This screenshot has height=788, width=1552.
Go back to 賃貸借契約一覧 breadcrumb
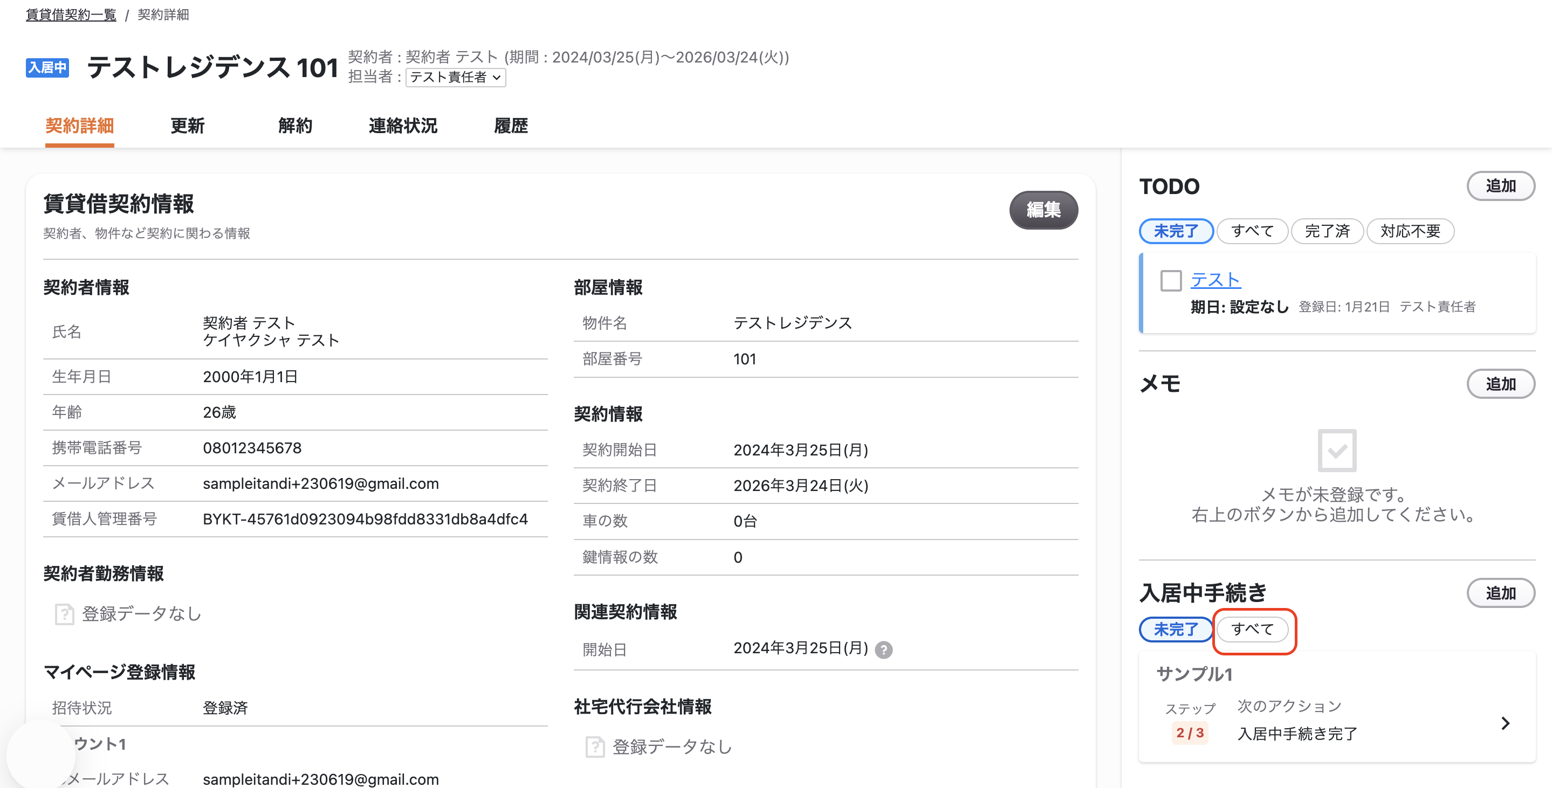tap(71, 15)
